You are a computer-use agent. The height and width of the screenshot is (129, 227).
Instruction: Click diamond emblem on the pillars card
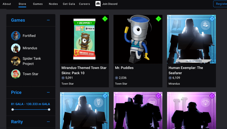(206, 103)
